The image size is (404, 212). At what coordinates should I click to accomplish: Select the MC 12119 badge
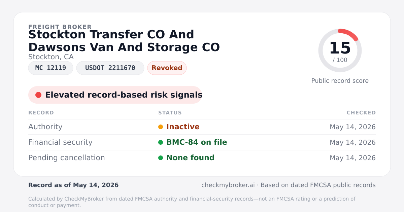coord(50,68)
